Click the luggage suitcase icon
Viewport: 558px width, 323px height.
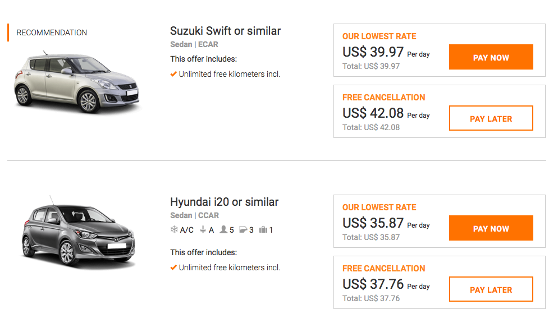point(263,230)
